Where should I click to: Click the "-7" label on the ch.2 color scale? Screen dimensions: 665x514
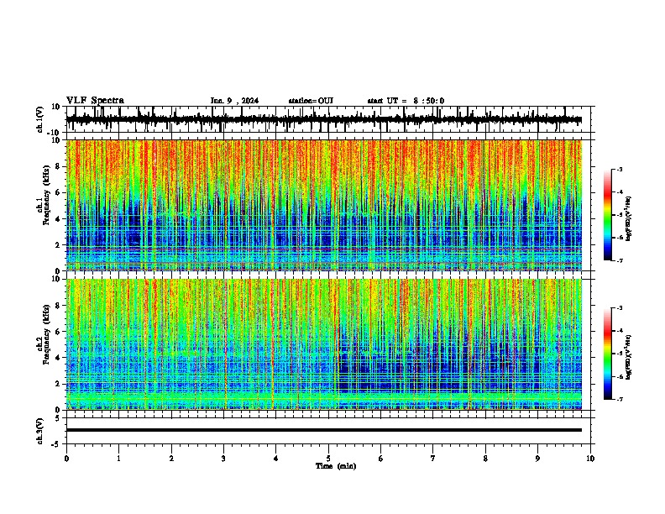click(620, 399)
